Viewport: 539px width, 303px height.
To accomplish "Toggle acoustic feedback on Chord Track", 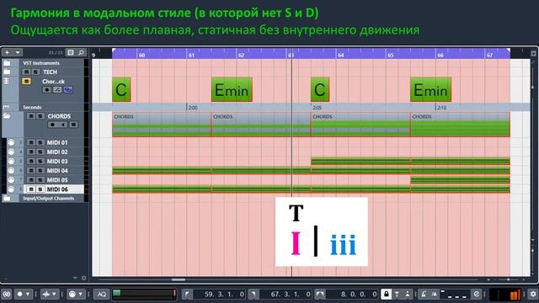I will coord(57,90).
